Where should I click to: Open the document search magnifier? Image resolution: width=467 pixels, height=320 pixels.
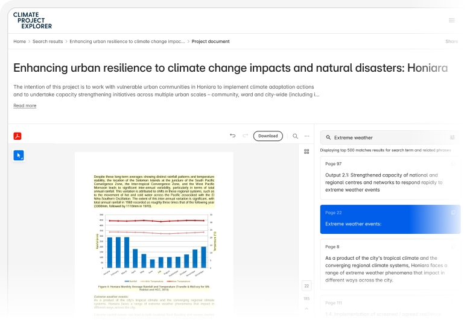(296, 136)
